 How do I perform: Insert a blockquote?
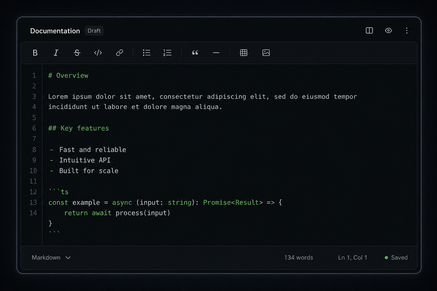tap(195, 53)
